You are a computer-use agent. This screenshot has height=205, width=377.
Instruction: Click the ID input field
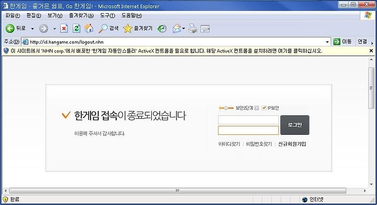pyautogui.click(x=248, y=120)
